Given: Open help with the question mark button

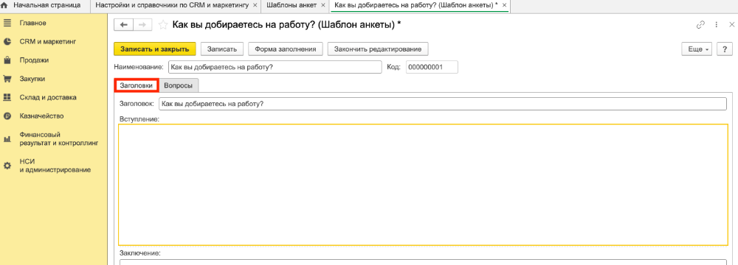Looking at the screenshot, I should (x=725, y=49).
